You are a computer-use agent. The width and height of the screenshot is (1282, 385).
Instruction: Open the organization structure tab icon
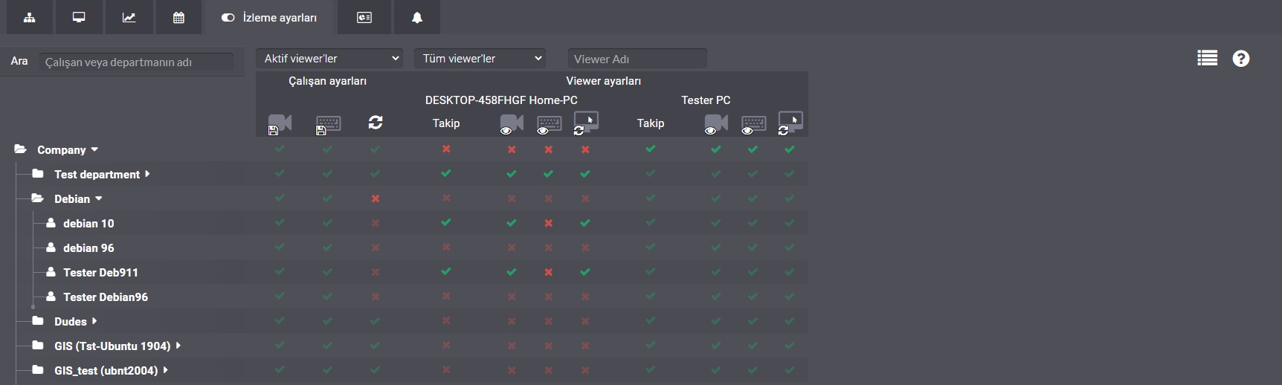click(x=30, y=17)
